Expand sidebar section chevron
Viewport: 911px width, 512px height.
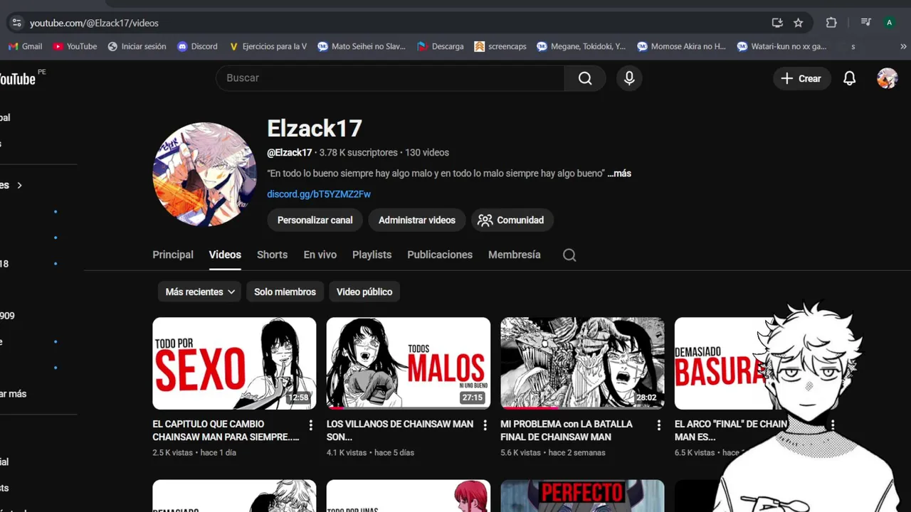click(x=19, y=185)
